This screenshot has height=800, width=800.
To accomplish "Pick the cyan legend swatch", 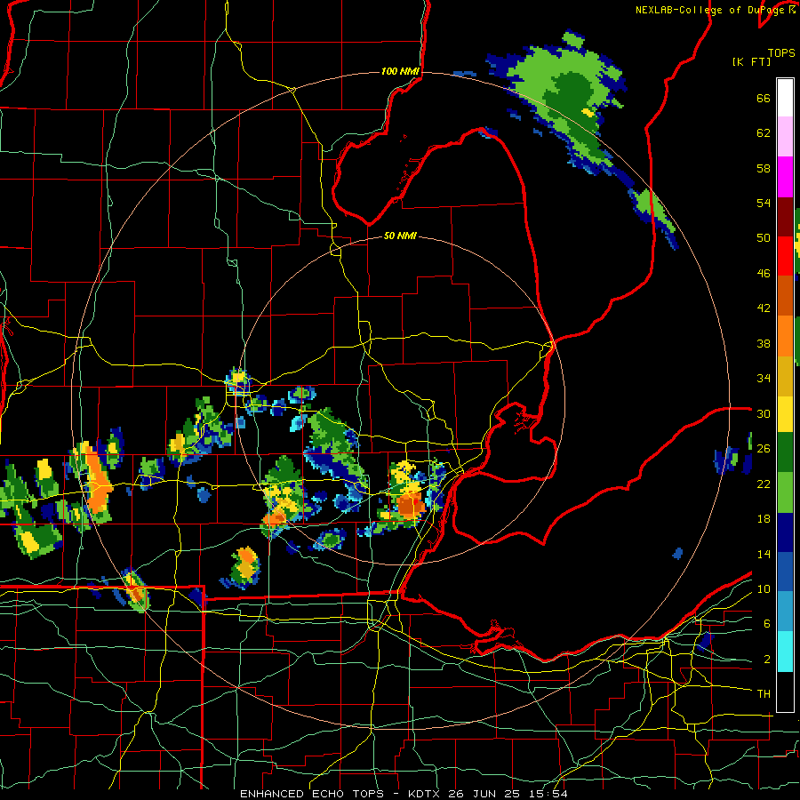I will (x=785, y=652).
